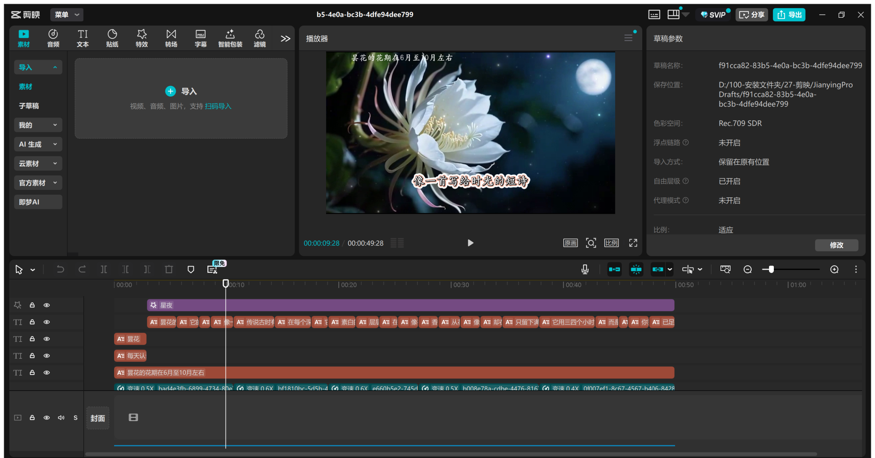
Task: Click the microphone record voiceover icon
Action: (x=585, y=269)
